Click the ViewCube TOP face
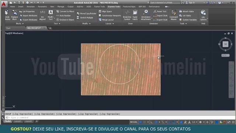Image resolution: width=236 pixels, height=133 pixels. click(x=225, y=44)
